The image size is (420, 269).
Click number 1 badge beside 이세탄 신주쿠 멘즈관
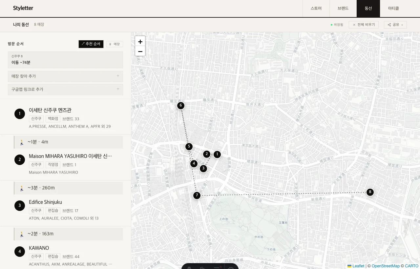coord(20,114)
